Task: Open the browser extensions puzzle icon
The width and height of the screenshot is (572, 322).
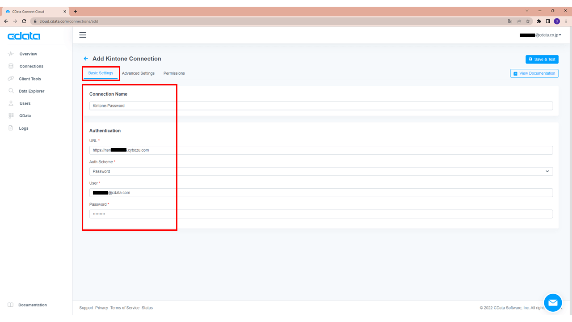Action: point(539,21)
